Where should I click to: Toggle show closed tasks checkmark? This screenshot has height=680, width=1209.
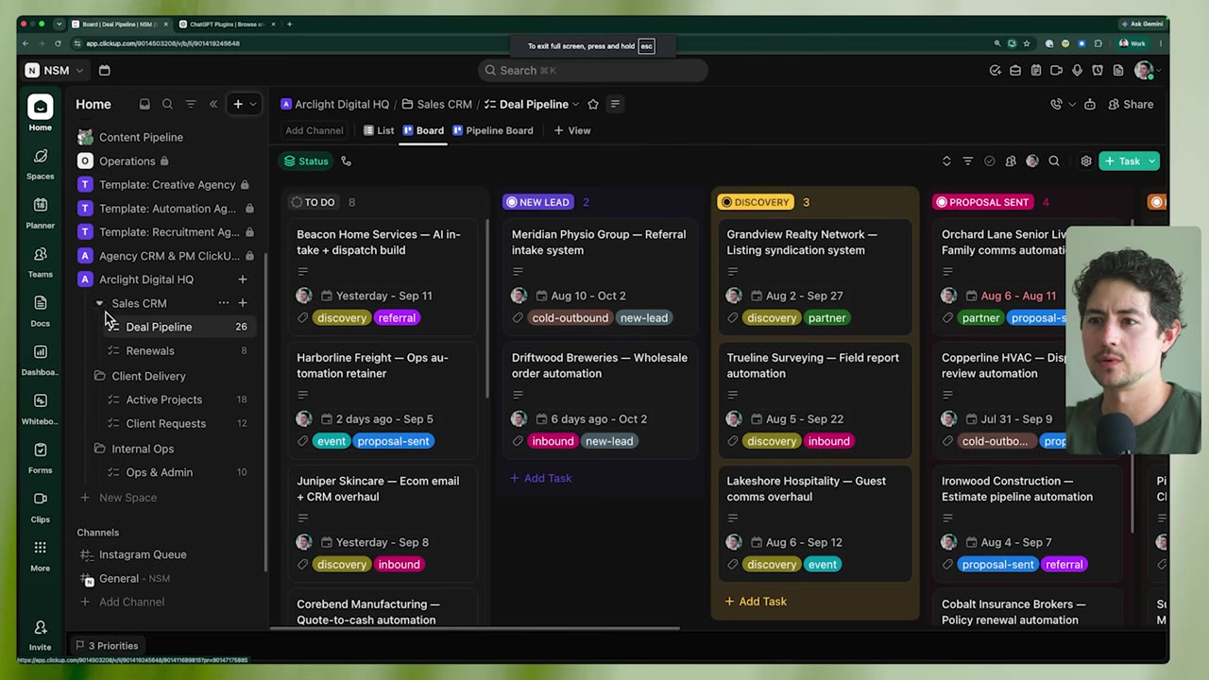[990, 161]
